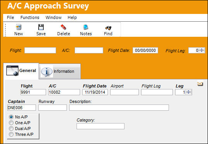The image size is (208, 144).
Task: Open the Help menu
Action: click(x=72, y=17)
